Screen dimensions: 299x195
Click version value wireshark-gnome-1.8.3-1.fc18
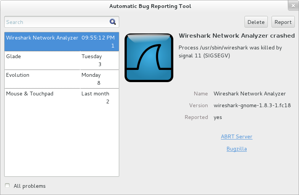click(252, 105)
